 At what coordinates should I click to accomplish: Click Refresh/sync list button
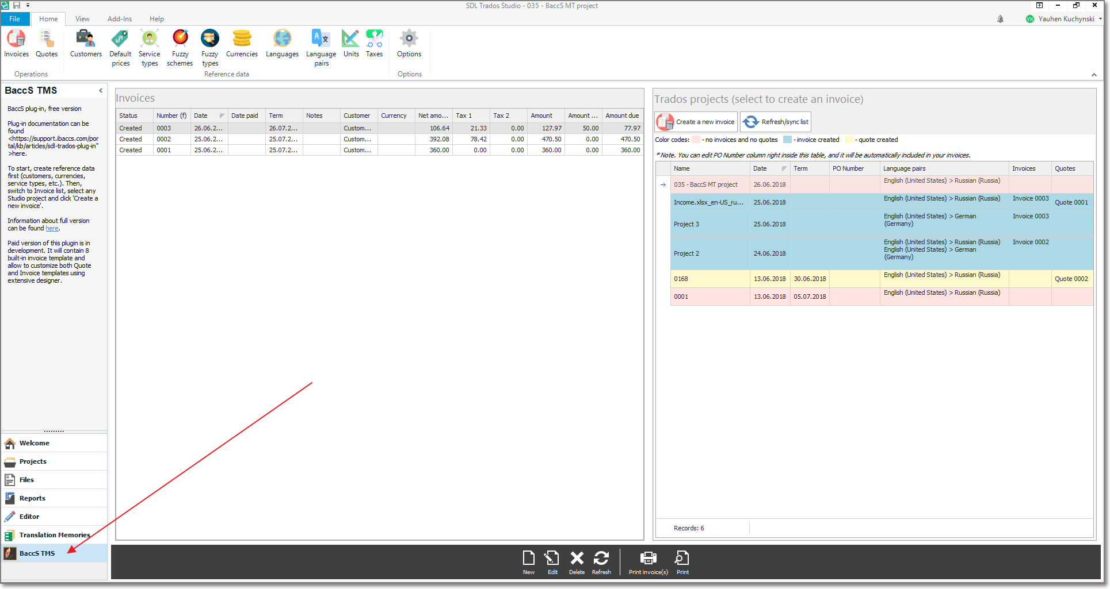776,122
